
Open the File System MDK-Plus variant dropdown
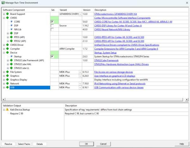[x=80, y=72]
